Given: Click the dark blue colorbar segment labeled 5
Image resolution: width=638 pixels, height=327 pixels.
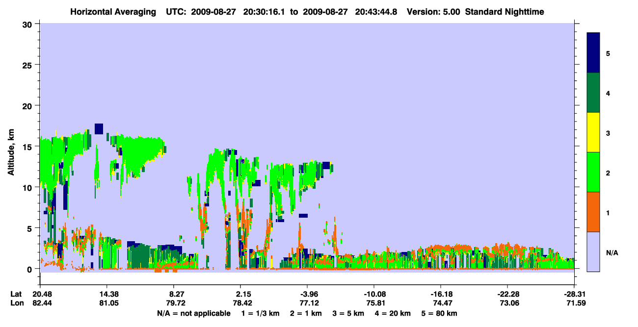Looking at the screenshot, I should [x=593, y=53].
